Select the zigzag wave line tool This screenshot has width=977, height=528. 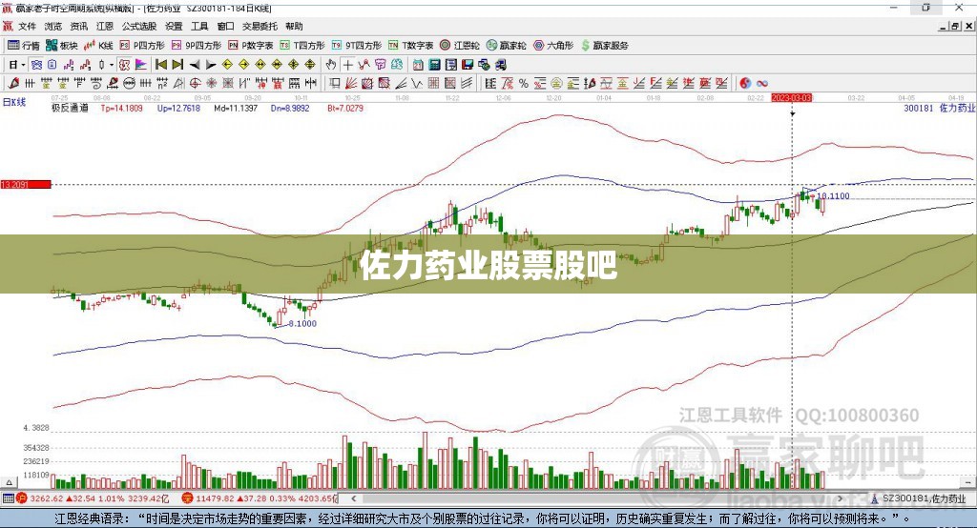pos(416,84)
